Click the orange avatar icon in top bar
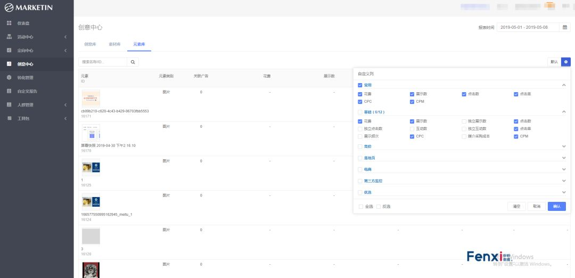This screenshot has width=575, height=278. pyautogui.click(x=549, y=5)
